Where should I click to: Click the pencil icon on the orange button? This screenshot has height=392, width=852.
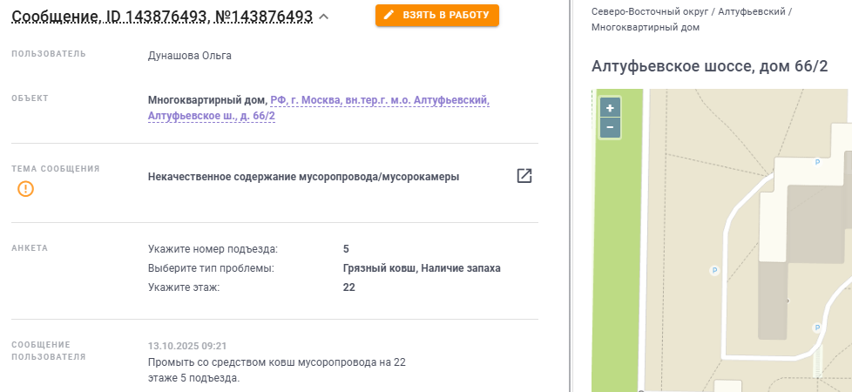click(389, 16)
